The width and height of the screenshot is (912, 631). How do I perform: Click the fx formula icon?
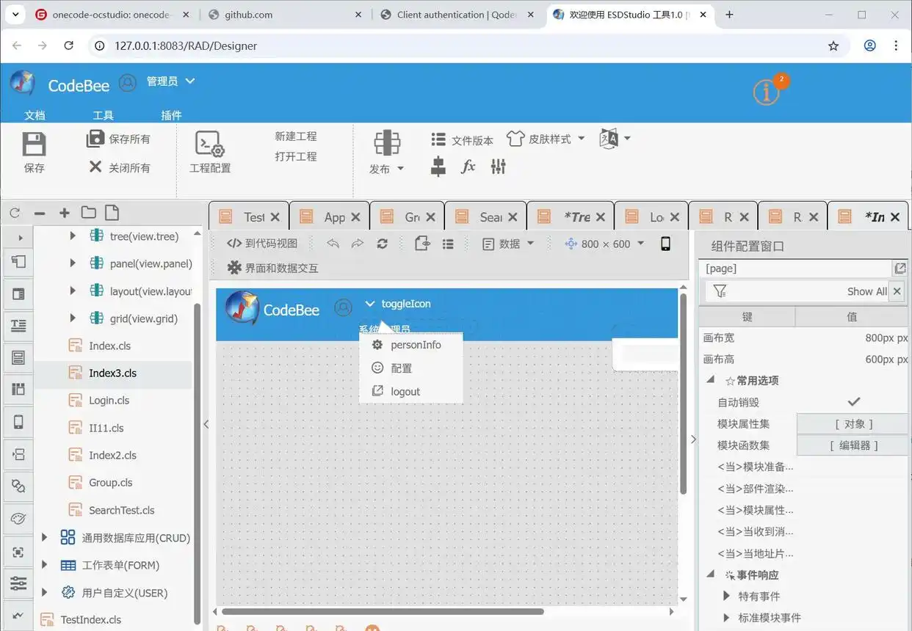(468, 167)
